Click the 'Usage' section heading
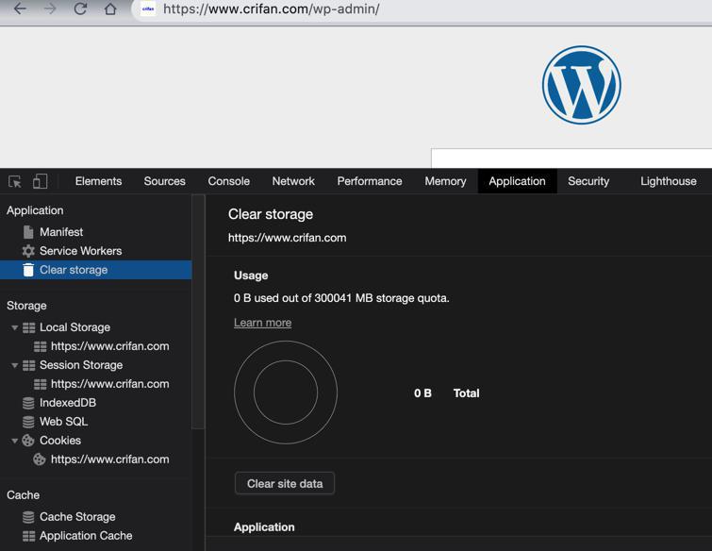Screen dimensions: 712x551 pyautogui.click(x=251, y=275)
